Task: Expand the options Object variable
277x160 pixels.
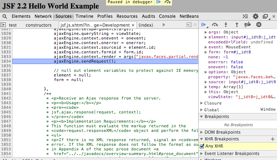Action: [x=206, y=72]
